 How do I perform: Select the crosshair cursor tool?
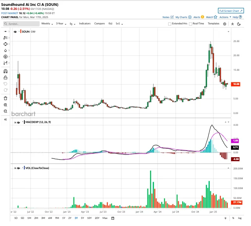click(x=5, y=31)
